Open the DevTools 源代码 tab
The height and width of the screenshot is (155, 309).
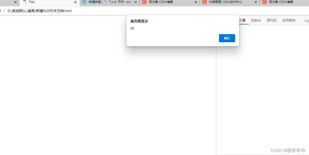[x=272, y=21]
